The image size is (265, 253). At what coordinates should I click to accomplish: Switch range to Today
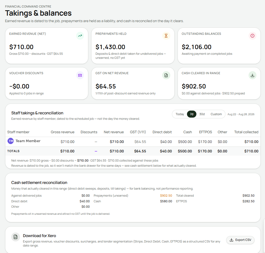180,114
